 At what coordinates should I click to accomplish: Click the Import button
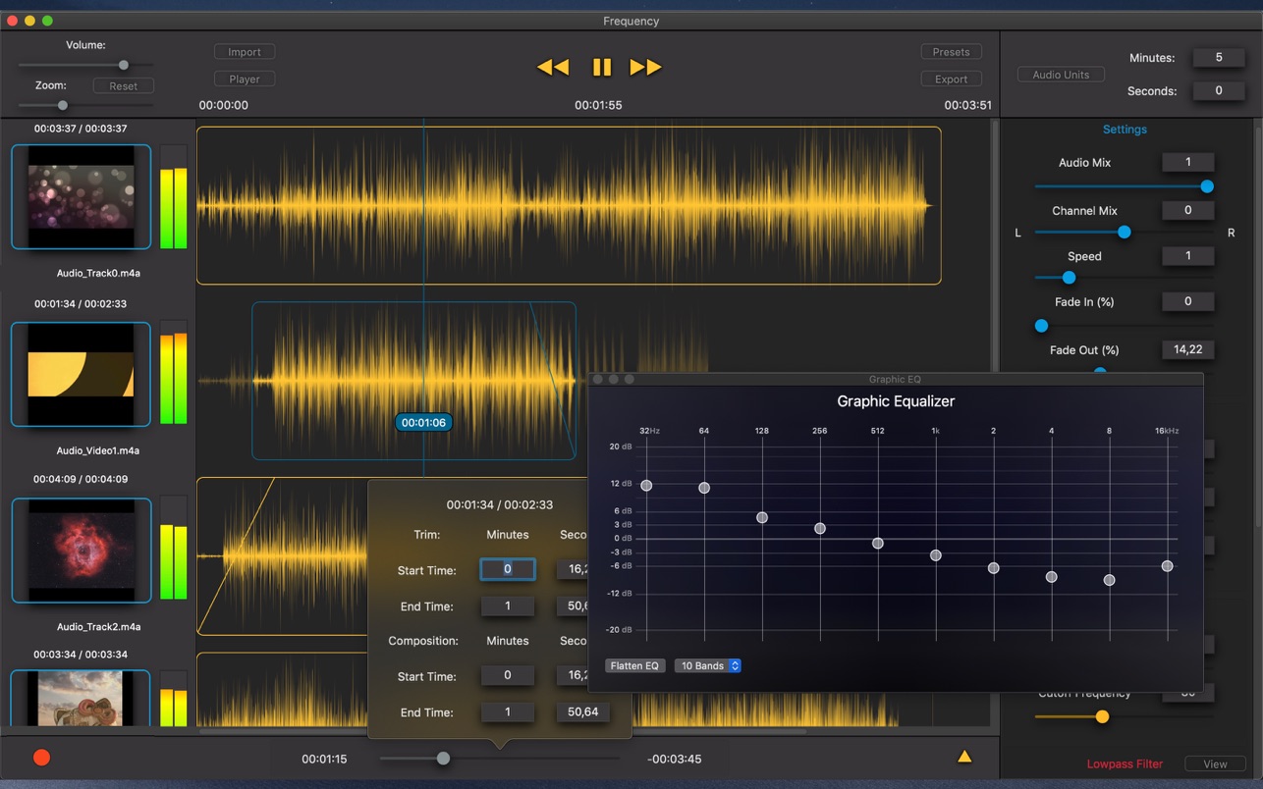(x=245, y=52)
